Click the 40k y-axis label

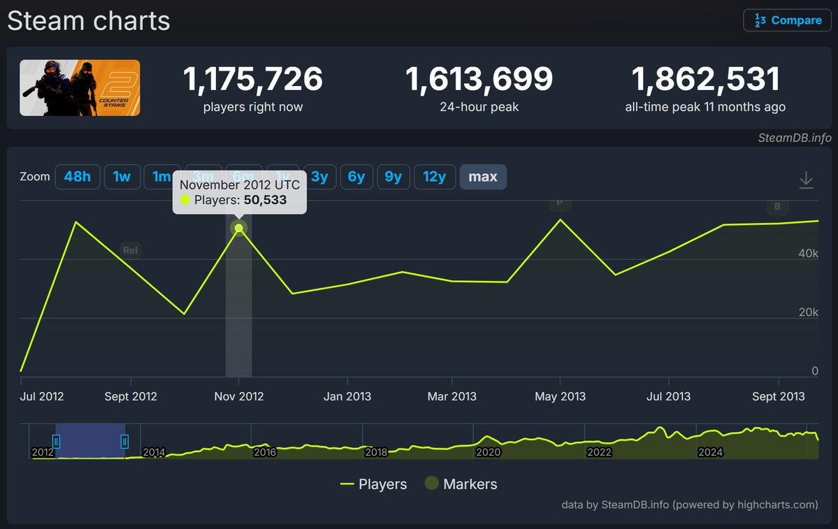(808, 253)
